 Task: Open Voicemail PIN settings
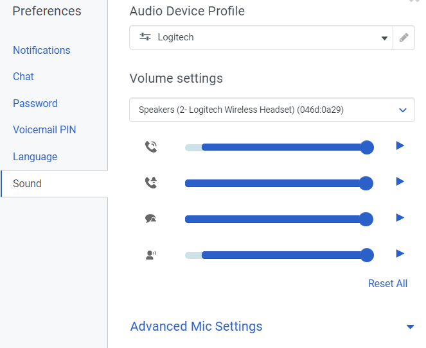[x=44, y=129]
